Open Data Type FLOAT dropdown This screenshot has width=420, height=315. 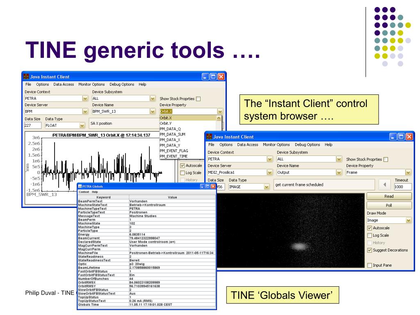click(x=82, y=126)
